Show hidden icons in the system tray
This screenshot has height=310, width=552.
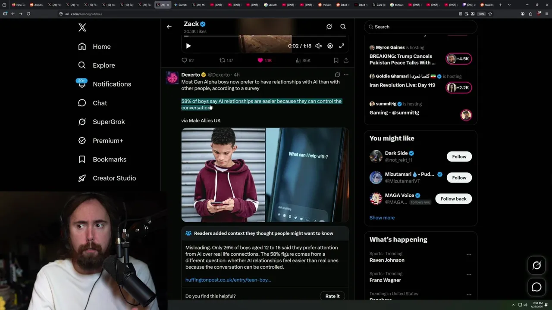coord(513,305)
